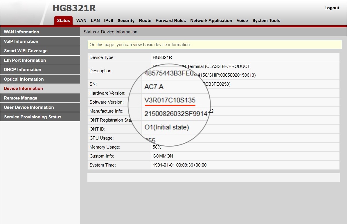This screenshot has width=347, height=224.
Task: View Eth Port Information
Action: [40, 60]
